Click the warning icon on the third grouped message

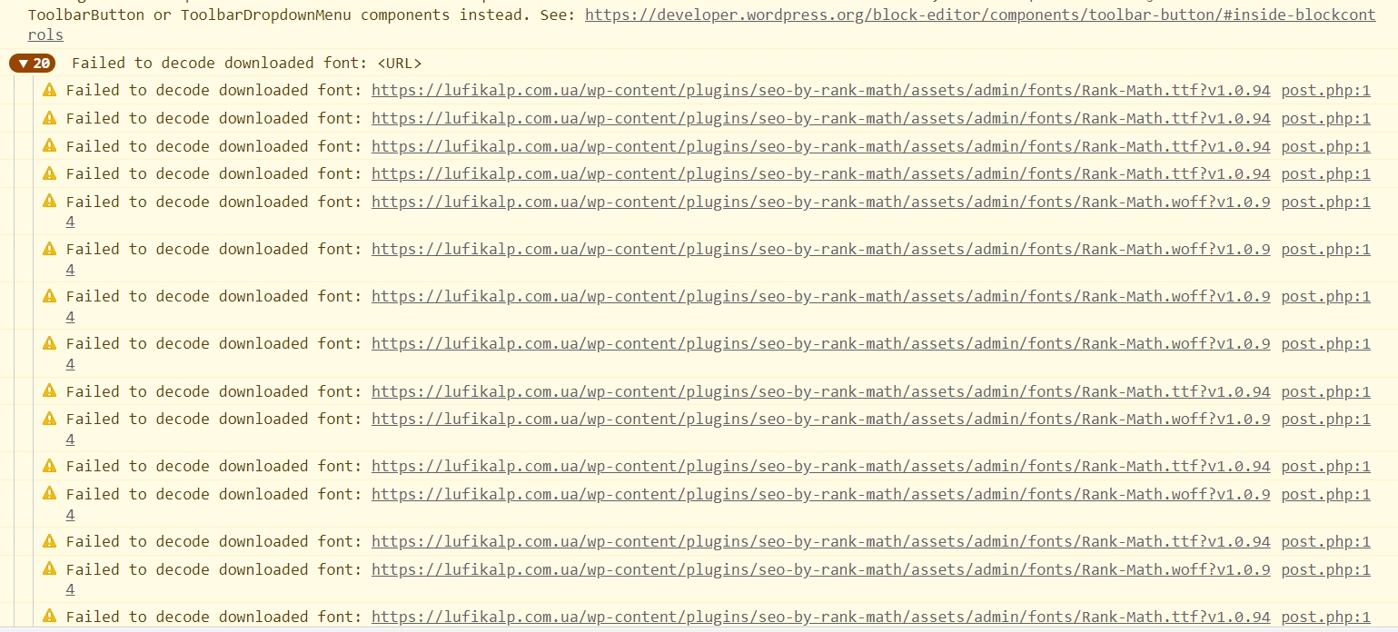point(49,146)
